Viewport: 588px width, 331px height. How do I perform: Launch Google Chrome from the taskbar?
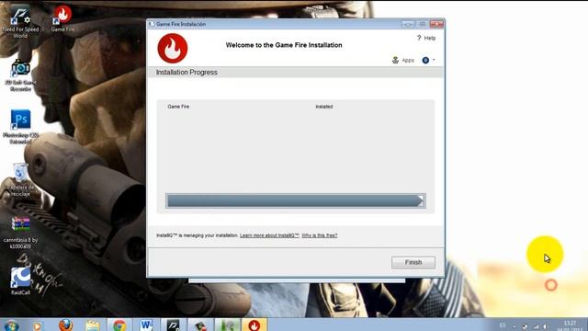pyautogui.click(x=119, y=325)
